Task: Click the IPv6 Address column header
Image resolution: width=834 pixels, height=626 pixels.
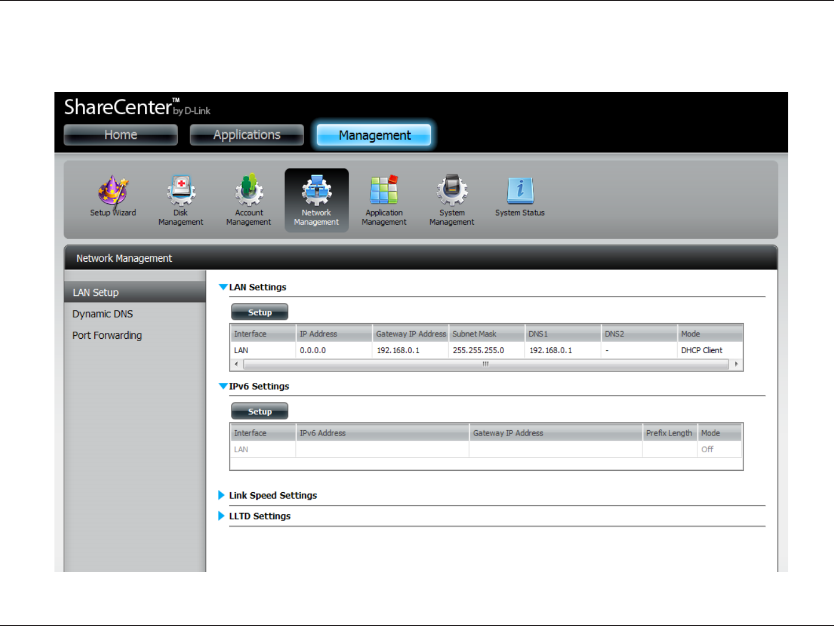Action: click(x=382, y=433)
